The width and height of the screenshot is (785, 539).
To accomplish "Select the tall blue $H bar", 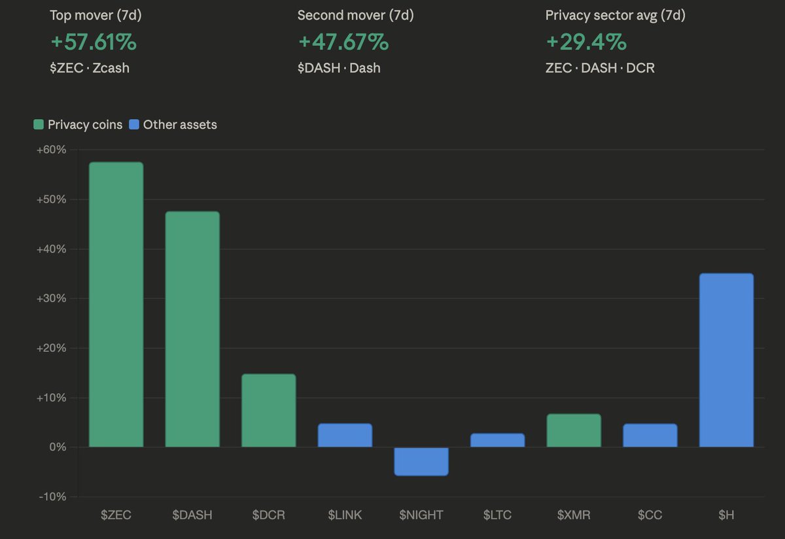I will pyautogui.click(x=726, y=360).
